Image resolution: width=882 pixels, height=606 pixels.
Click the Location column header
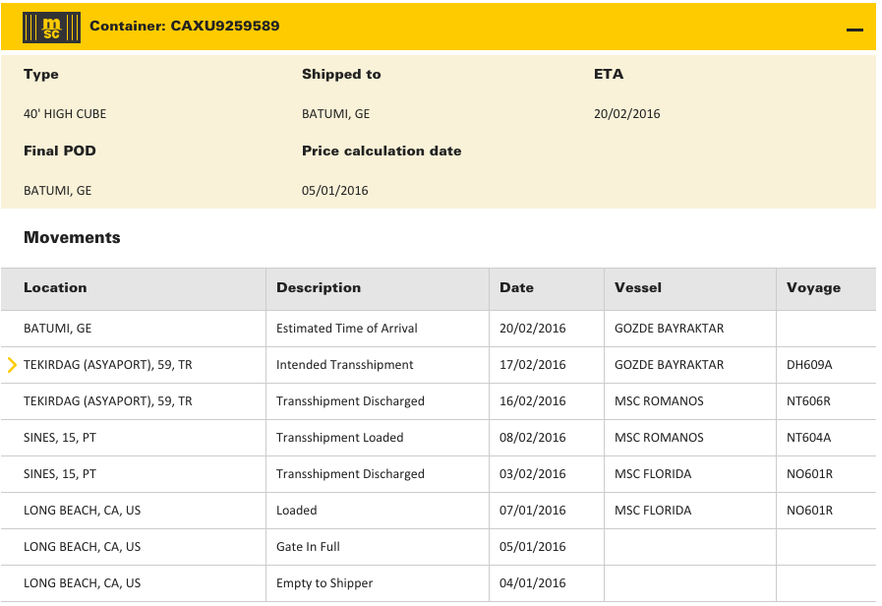click(x=55, y=288)
